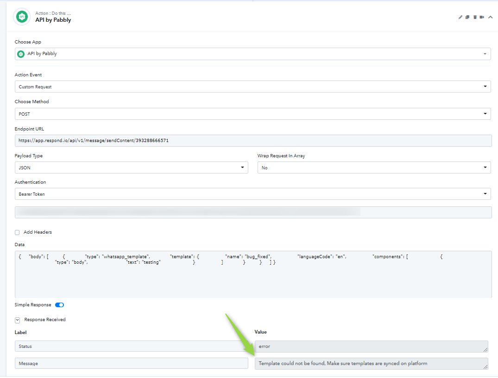Open the Wrap Request In Array dropdown
This screenshot has height=378, width=498.
point(374,167)
